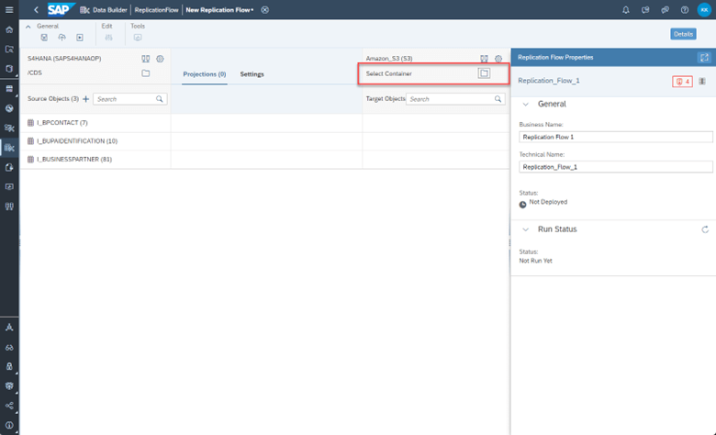Toggle the Details panel button
716x435 pixels.
click(683, 34)
